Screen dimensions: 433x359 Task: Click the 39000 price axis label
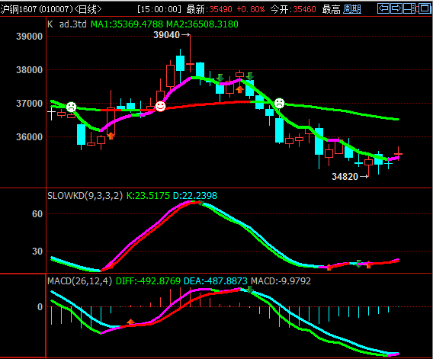(29, 37)
